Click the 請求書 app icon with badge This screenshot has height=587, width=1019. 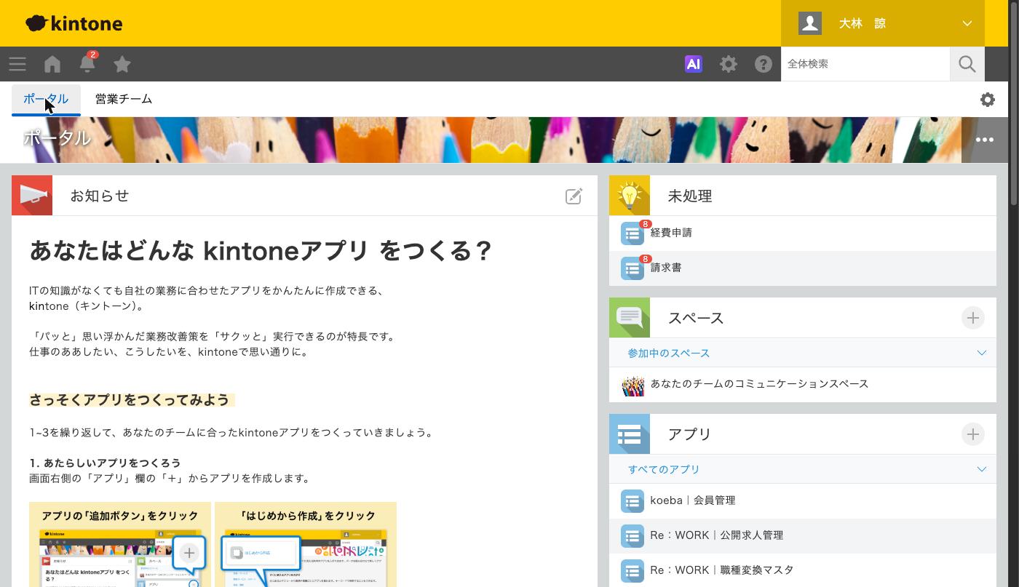pos(633,268)
